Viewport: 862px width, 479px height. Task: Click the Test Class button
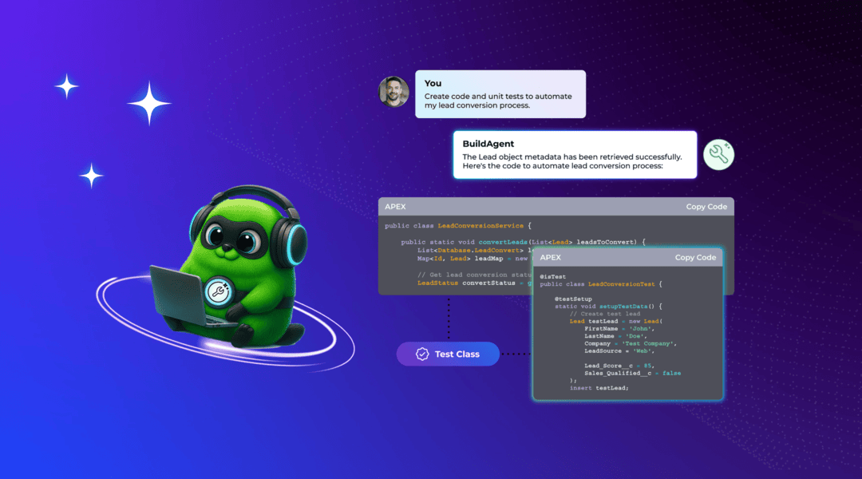click(448, 354)
